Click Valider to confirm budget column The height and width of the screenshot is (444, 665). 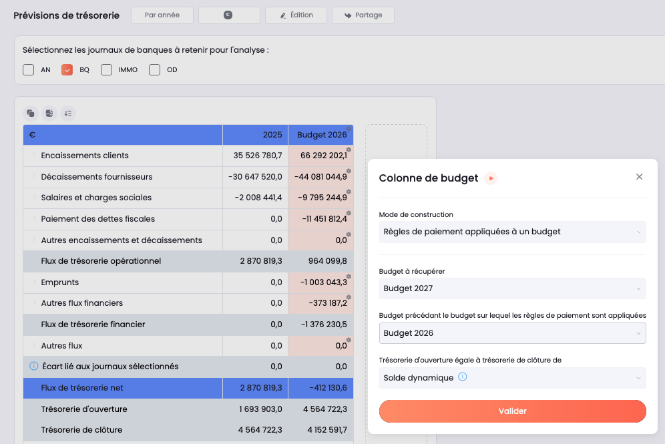click(x=512, y=411)
